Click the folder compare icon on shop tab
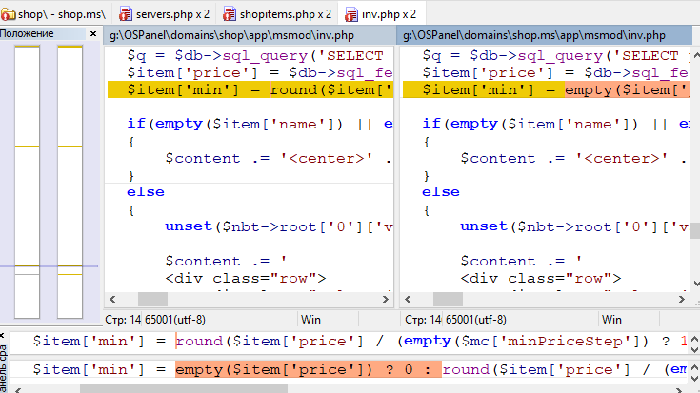Screen dimensions: 700x393 (10, 14)
